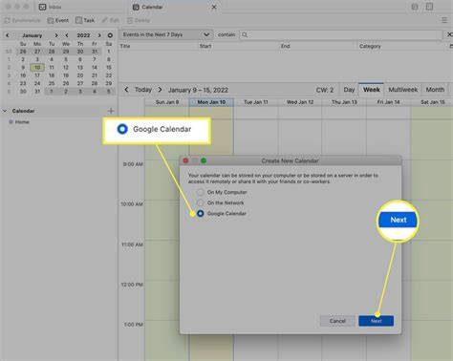
Task: Switch to the Day view tab
Action: pos(349,90)
